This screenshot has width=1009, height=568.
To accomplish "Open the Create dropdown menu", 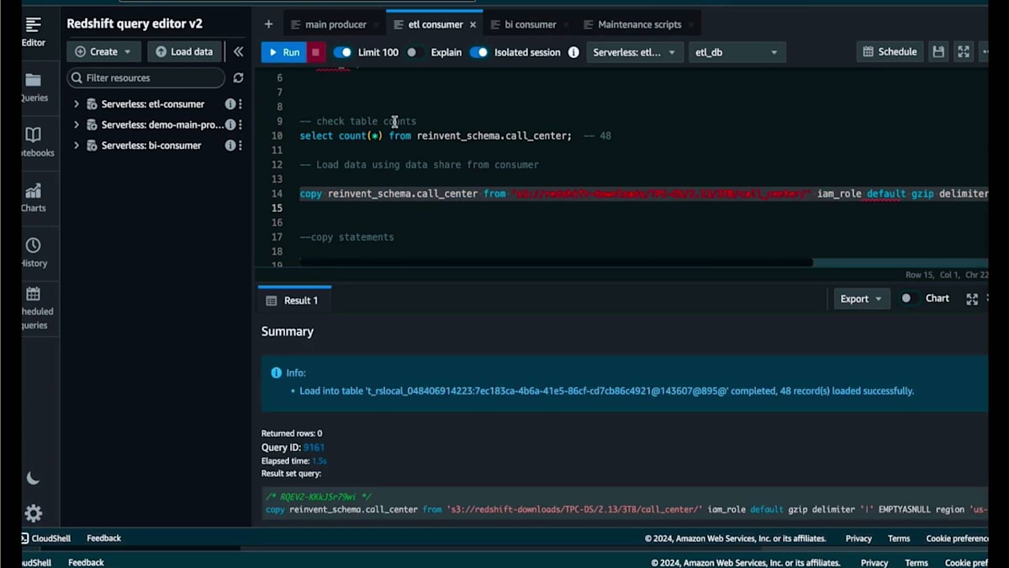I will point(103,51).
